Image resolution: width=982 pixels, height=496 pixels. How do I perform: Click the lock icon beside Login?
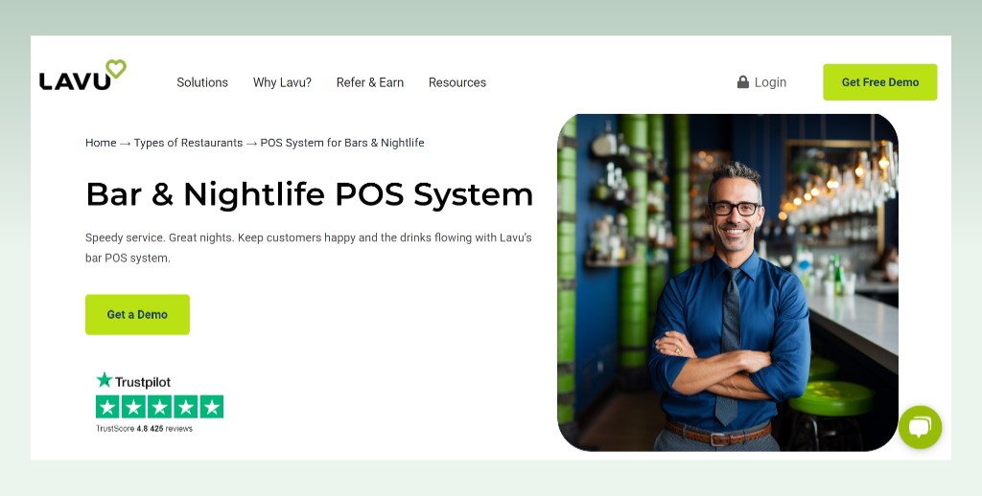(x=743, y=82)
